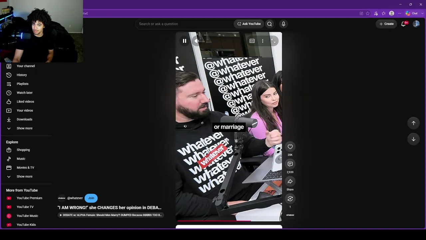426x240 pixels.
Task: Click the Short title "I AM WRONG!"
Action: pyautogui.click(x=109, y=208)
